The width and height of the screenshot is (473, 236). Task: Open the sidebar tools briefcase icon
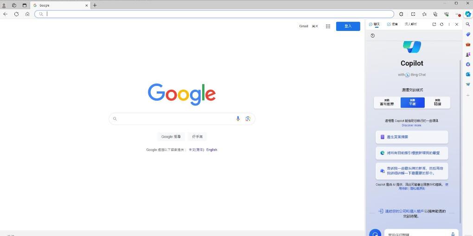pyautogui.click(x=468, y=44)
